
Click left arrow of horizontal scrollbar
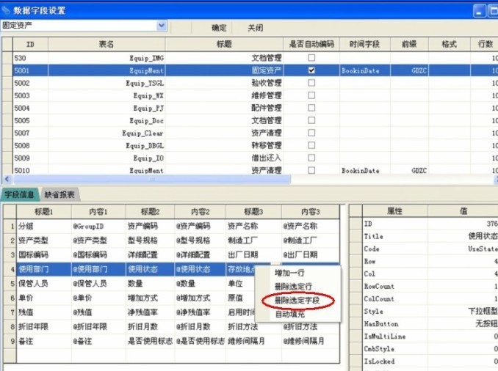tap(7, 180)
